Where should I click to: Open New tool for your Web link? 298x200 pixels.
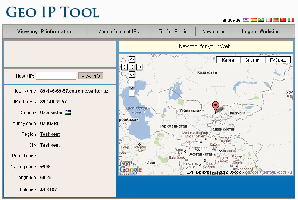206,46
